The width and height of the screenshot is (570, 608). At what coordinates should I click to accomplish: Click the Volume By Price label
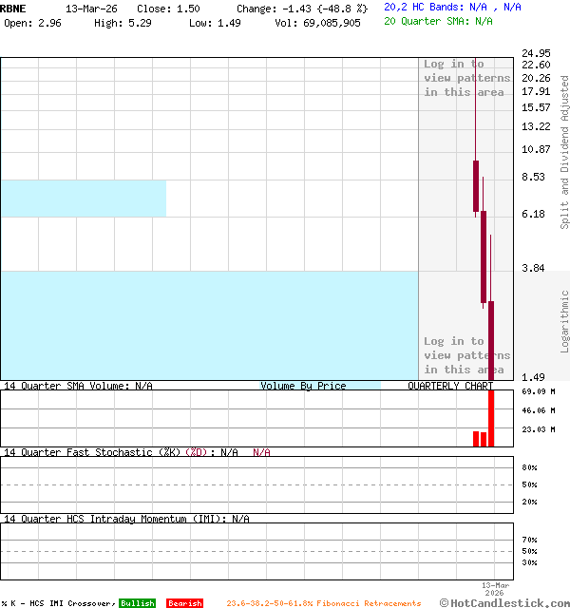click(303, 387)
